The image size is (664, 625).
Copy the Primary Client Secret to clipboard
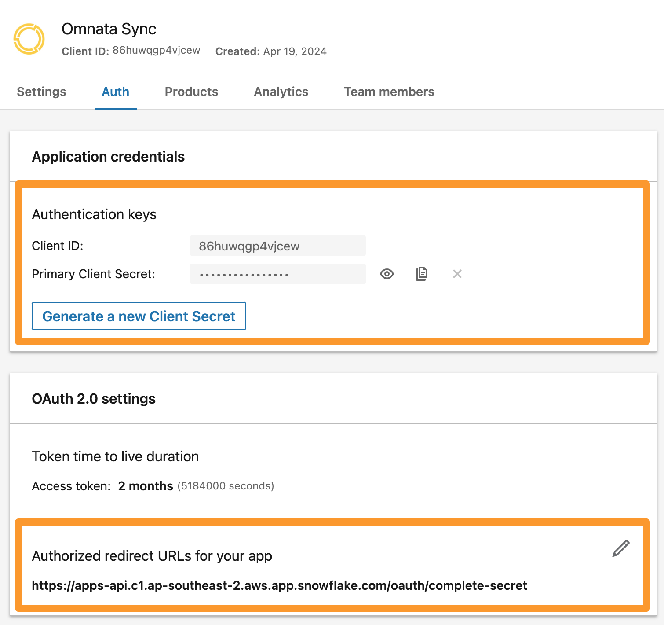pyautogui.click(x=421, y=274)
